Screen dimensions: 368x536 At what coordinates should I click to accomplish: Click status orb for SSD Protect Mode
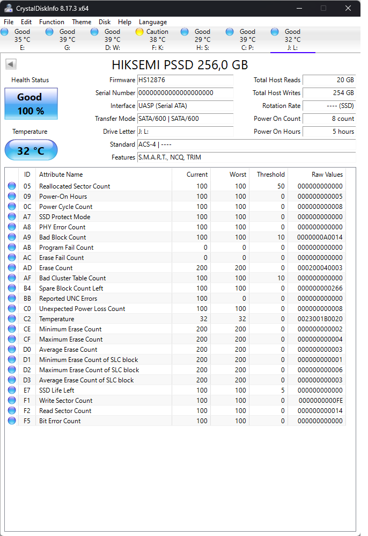tap(12, 217)
